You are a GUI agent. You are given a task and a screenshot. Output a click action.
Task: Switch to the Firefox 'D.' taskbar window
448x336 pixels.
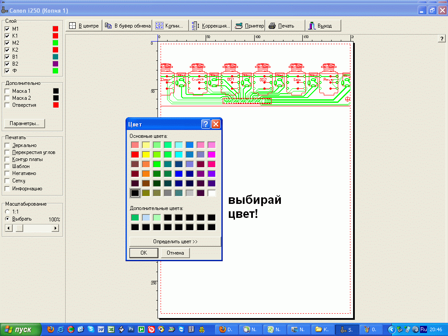(226, 329)
